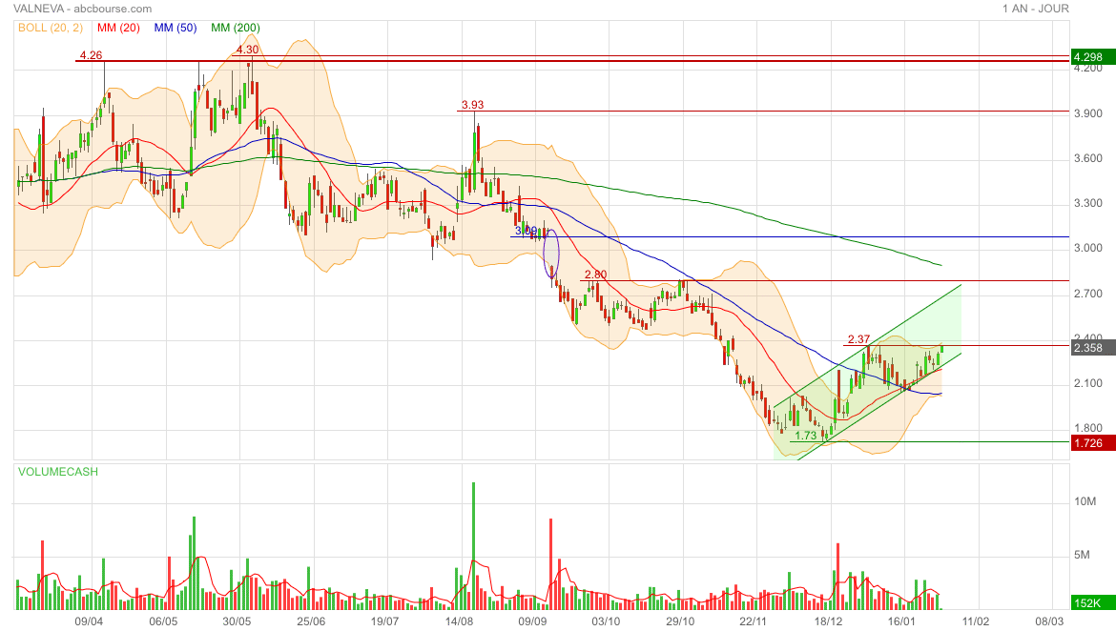Click the 10M volume axis value
The width and height of the screenshot is (1116, 631).
point(1085,501)
